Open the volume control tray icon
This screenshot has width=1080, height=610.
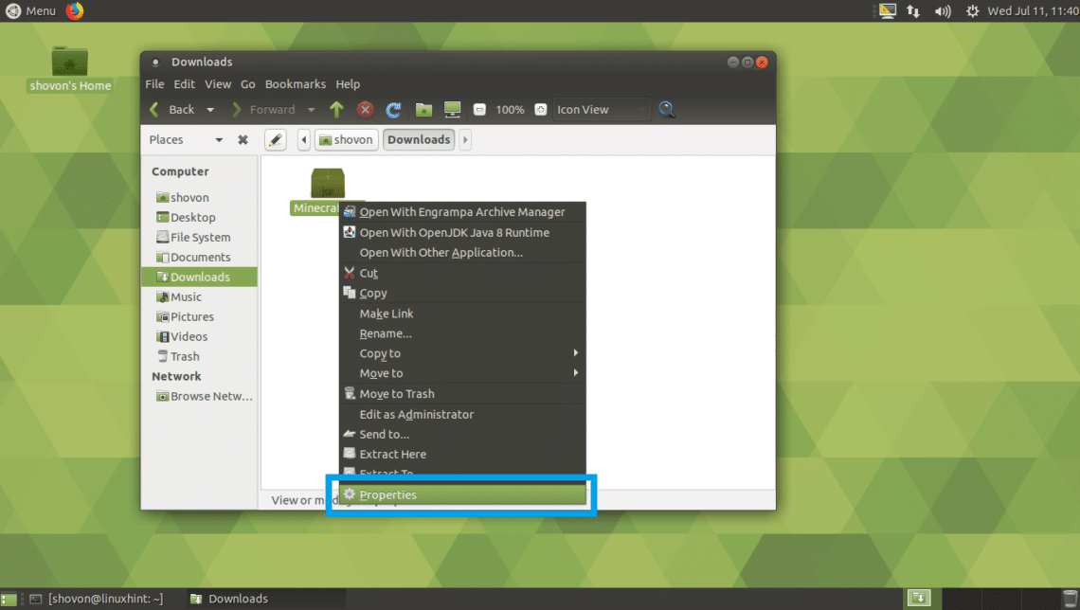[943, 11]
